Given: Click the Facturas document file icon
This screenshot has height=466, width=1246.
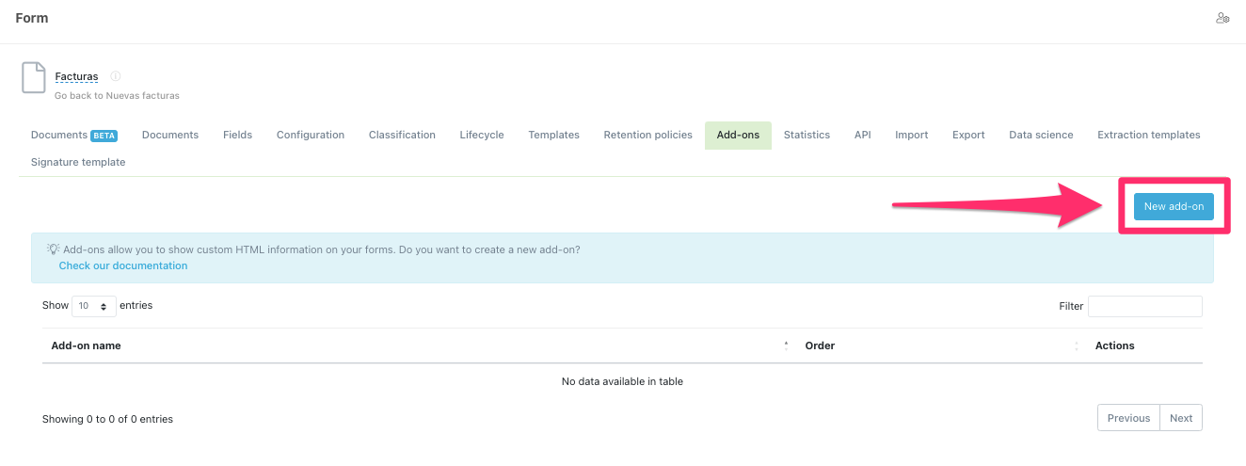Looking at the screenshot, I should (34, 78).
